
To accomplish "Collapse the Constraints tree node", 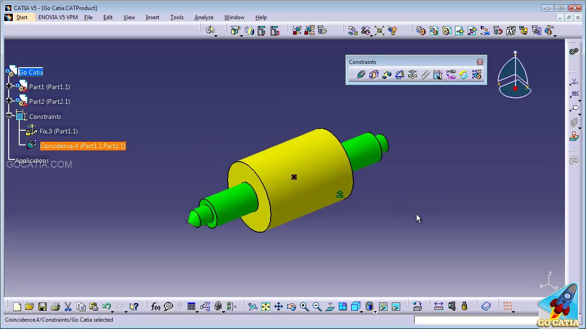I will (9, 116).
